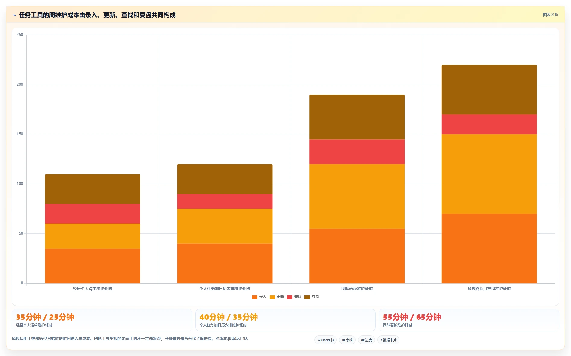This screenshot has height=356, width=571.
Task: Click the footnote text starting with 模拟值
Action: point(131,338)
